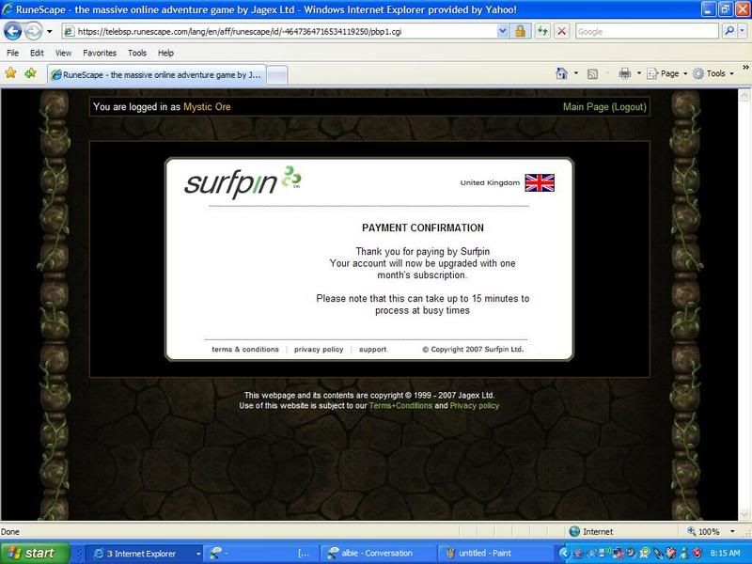Switch to the albie - Conversation window

click(377, 554)
